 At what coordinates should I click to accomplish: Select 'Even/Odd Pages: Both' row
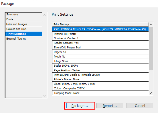coord(100,47)
